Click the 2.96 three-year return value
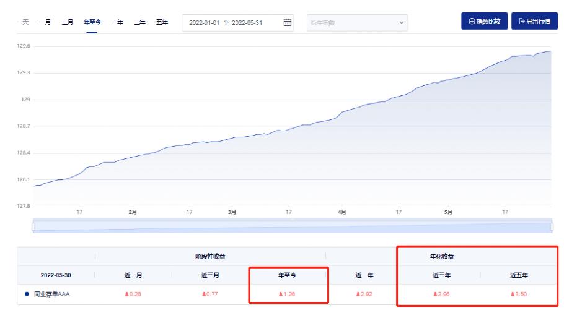This screenshot has height=310, width=564. coord(442,294)
